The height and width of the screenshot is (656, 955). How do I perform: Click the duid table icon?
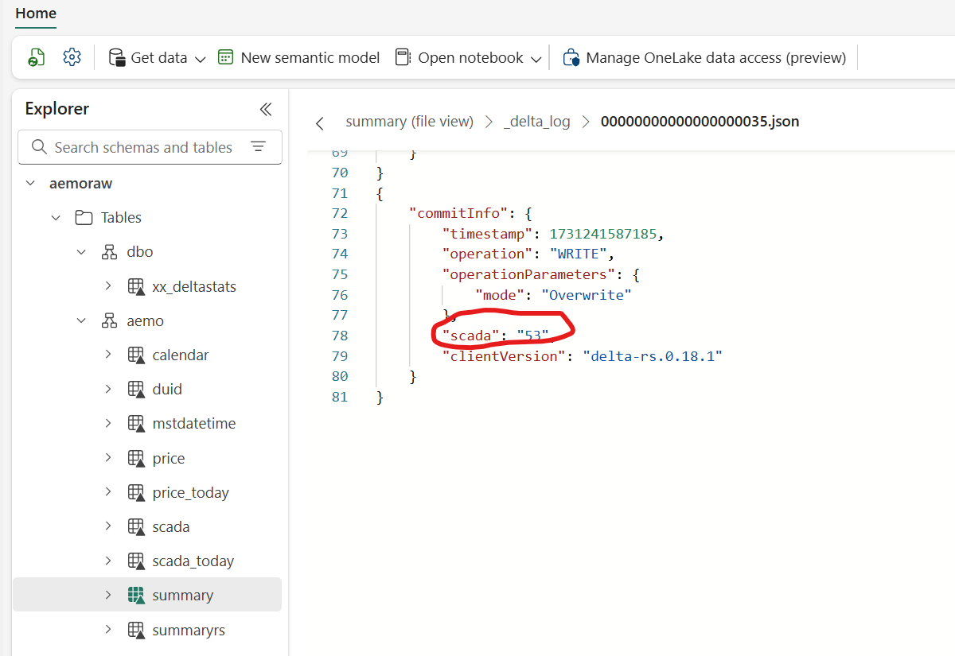136,390
